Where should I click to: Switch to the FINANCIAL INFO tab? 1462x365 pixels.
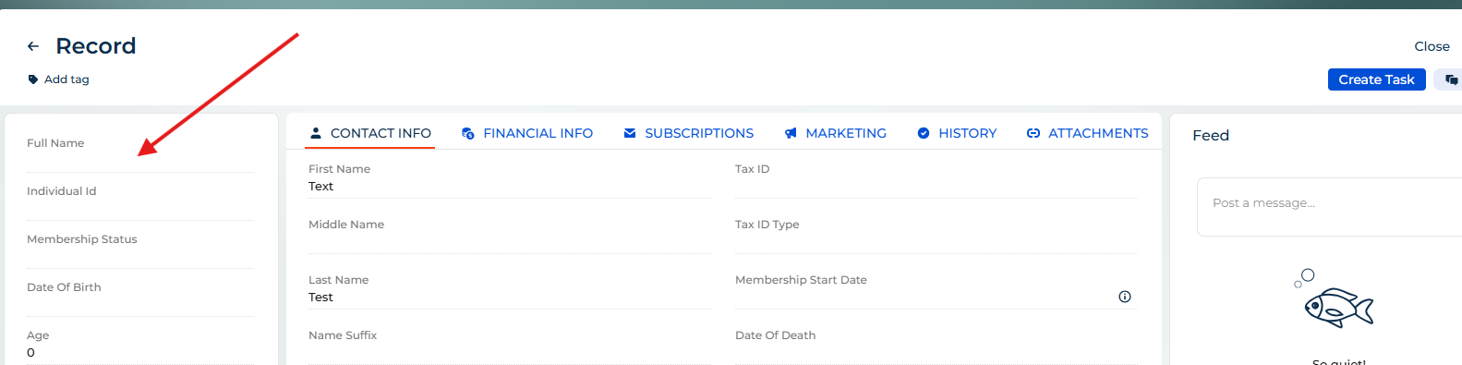527,133
